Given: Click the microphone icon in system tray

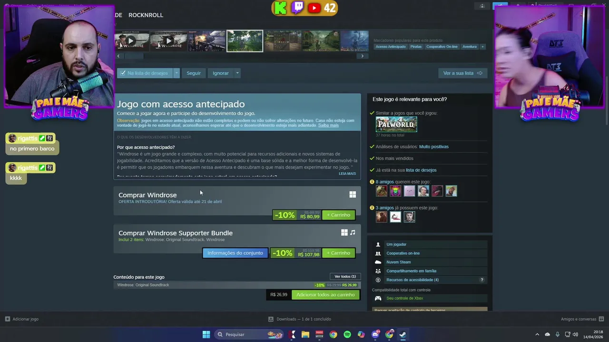Looking at the screenshot, I should point(557,334).
